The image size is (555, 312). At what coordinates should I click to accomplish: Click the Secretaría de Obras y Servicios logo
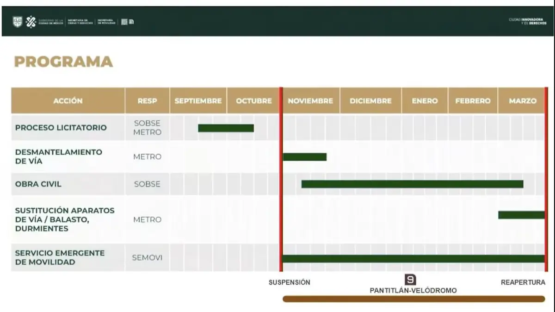tap(80, 22)
